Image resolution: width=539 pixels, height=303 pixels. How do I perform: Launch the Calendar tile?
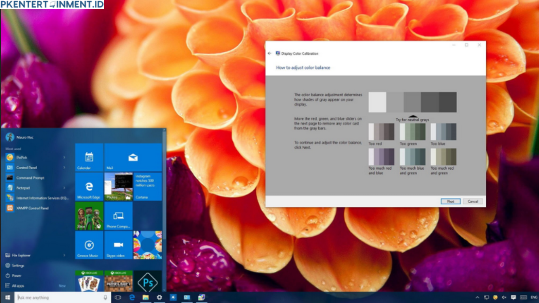[88, 157]
